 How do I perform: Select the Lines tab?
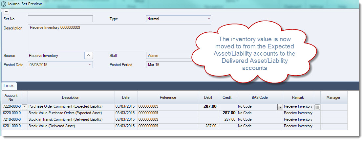click(9, 86)
